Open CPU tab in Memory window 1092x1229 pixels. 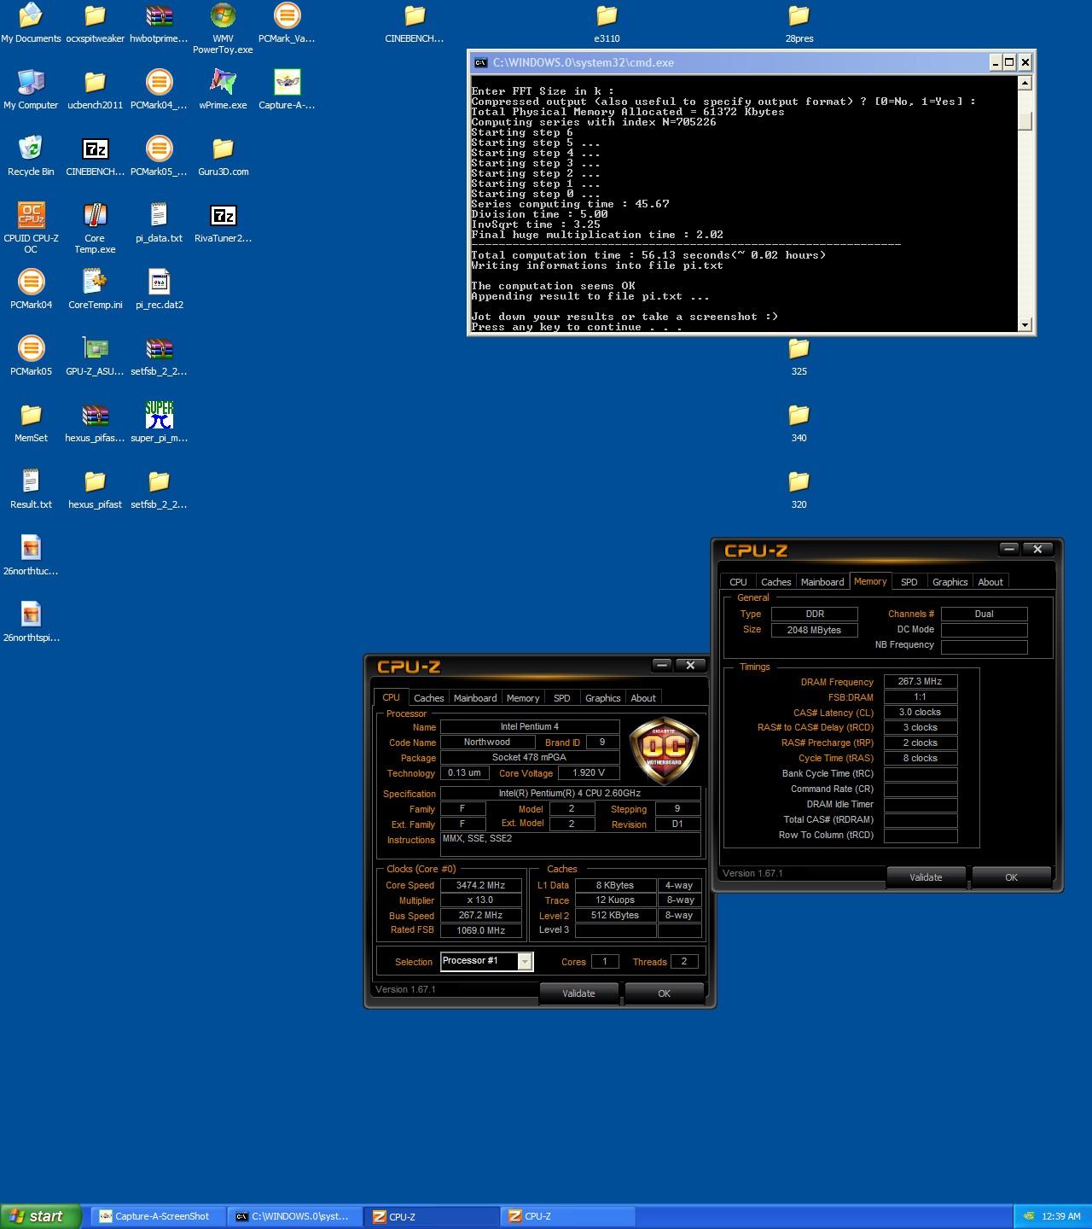click(x=739, y=582)
